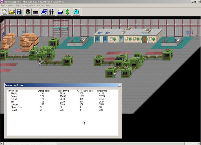
Task: Open the Management menu
Action: click(29, 6)
